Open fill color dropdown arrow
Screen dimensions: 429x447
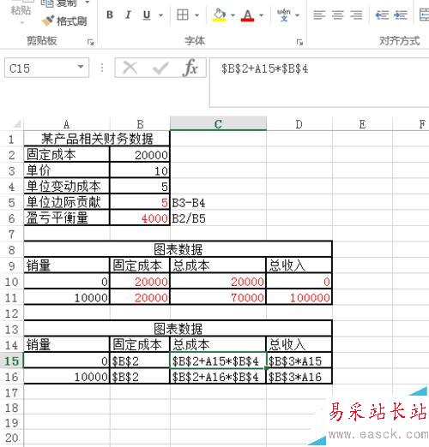[233, 15]
